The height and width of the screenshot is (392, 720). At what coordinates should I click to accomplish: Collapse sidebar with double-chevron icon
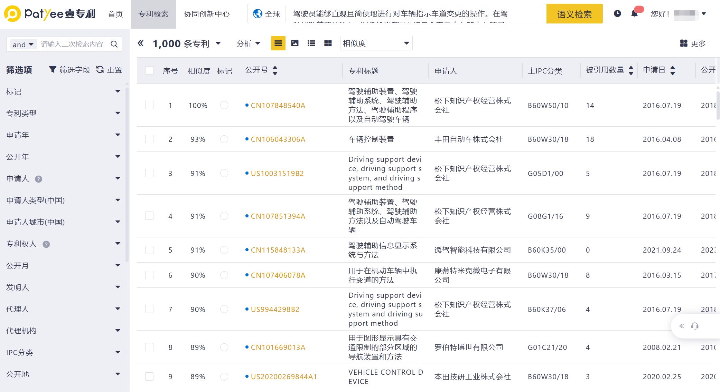tap(140, 43)
